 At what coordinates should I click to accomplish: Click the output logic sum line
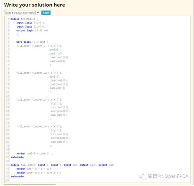(x=32, y=30)
